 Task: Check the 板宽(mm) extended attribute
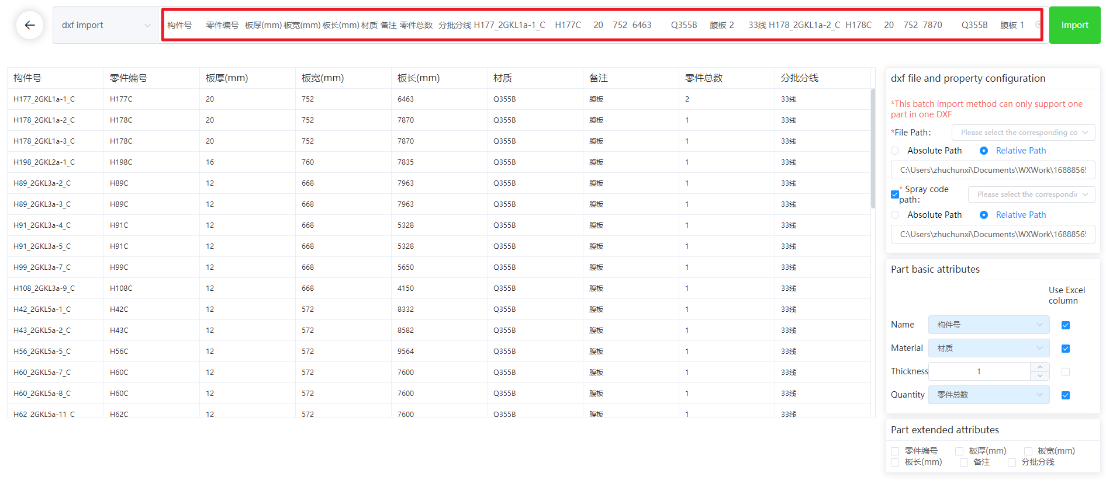tap(1028, 451)
